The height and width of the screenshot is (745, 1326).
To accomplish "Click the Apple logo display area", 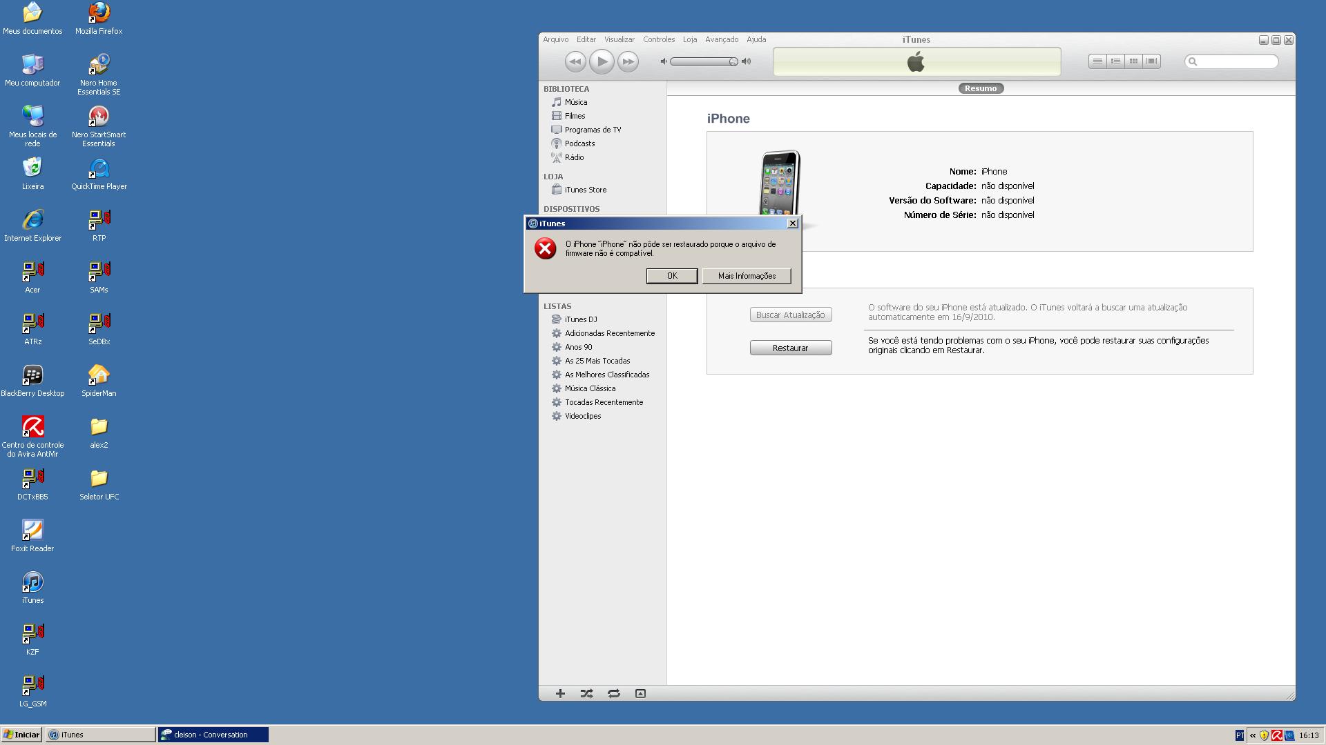I will (x=916, y=61).
